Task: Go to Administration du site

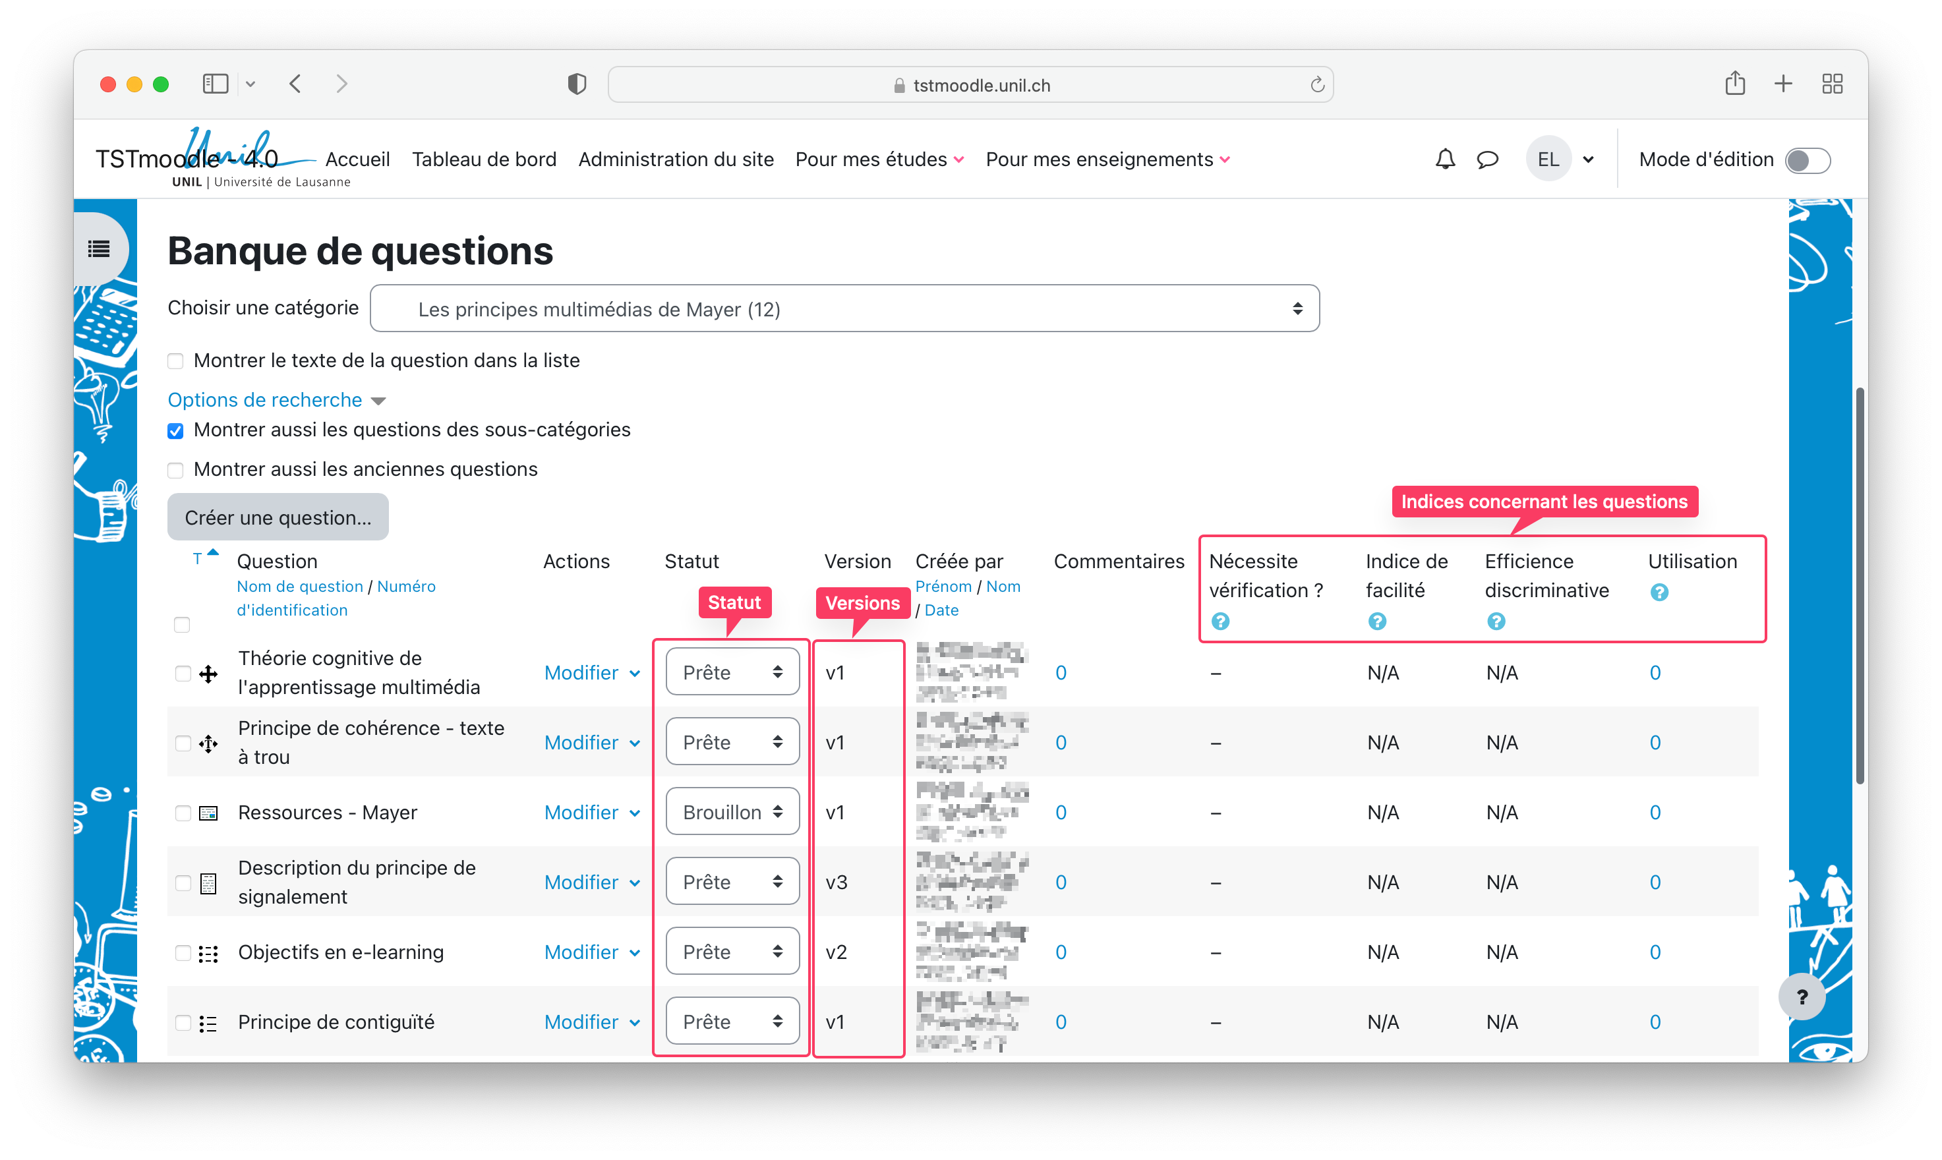Action: coord(676,159)
